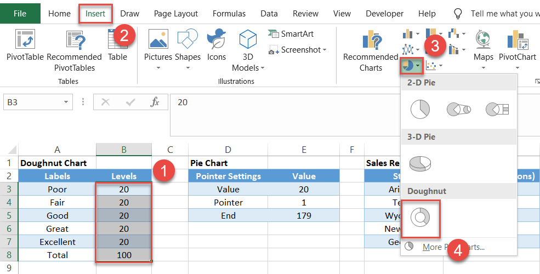This screenshot has width=540, height=274.
Task: Click the Tell me what you want search box
Action: [505, 13]
